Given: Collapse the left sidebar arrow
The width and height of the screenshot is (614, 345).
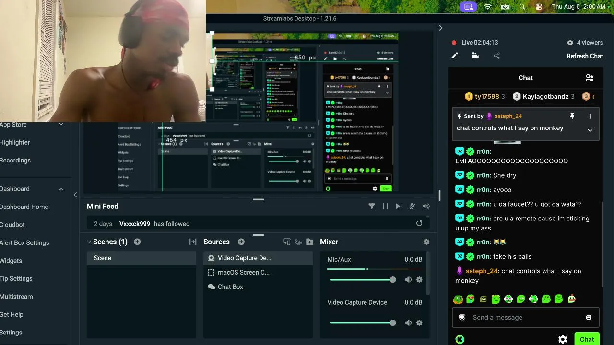Looking at the screenshot, I should tap(75, 195).
